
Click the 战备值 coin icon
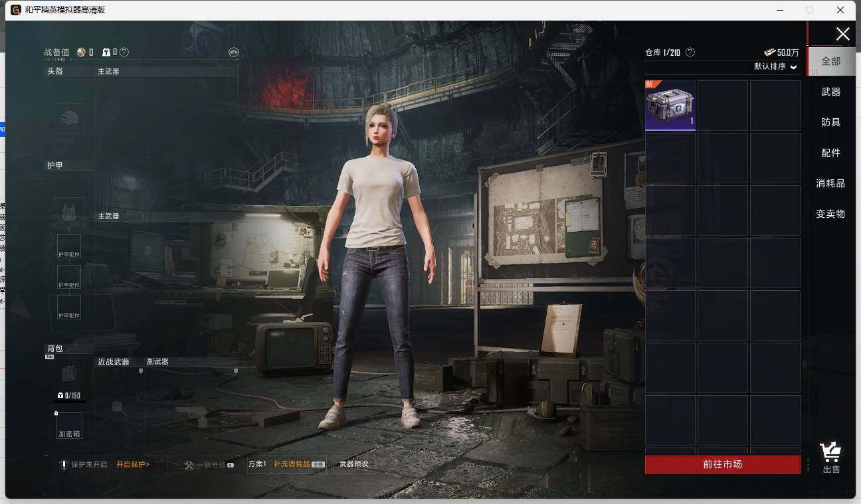tap(81, 52)
